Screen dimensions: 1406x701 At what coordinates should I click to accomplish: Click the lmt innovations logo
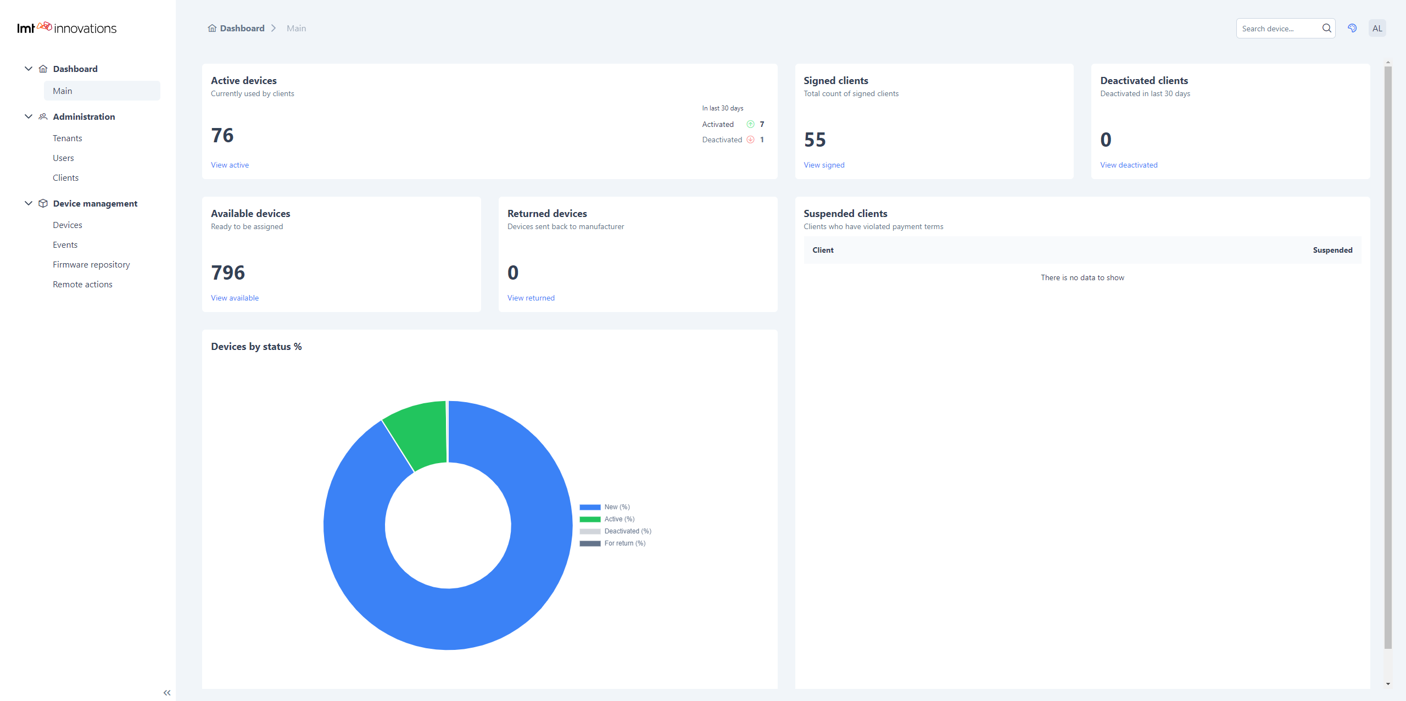(66, 27)
